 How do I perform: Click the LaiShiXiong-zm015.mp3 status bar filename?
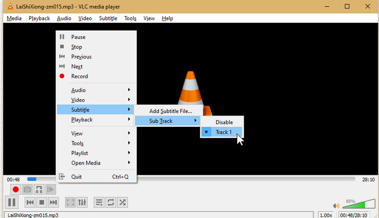click(33, 215)
